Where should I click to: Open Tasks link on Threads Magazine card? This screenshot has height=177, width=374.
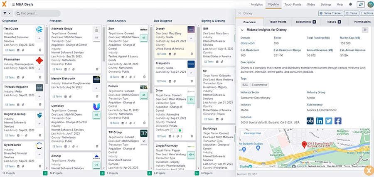click(10, 105)
